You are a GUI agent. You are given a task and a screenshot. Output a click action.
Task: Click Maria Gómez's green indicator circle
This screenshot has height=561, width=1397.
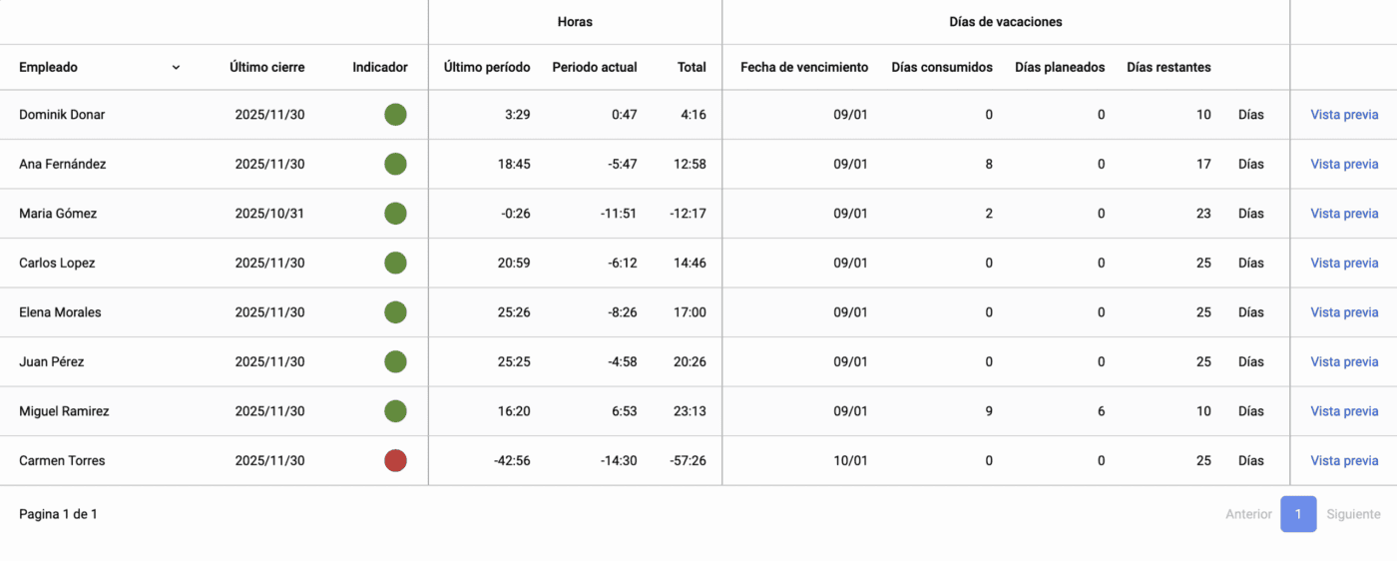coord(395,214)
